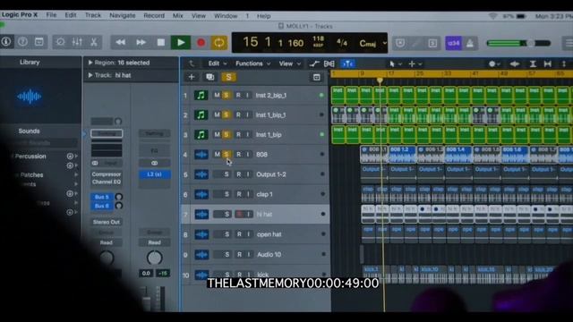Open the Functions dropdown menu
The image size is (573, 322).
pyautogui.click(x=252, y=64)
